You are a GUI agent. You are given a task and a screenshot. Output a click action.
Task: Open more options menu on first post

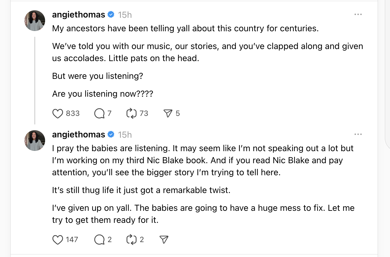pyautogui.click(x=358, y=14)
